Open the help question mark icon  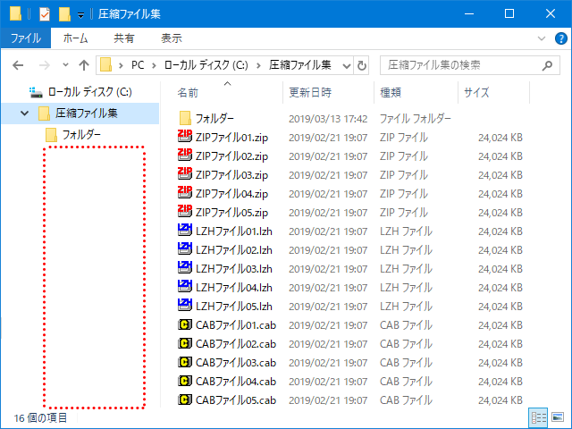click(559, 38)
